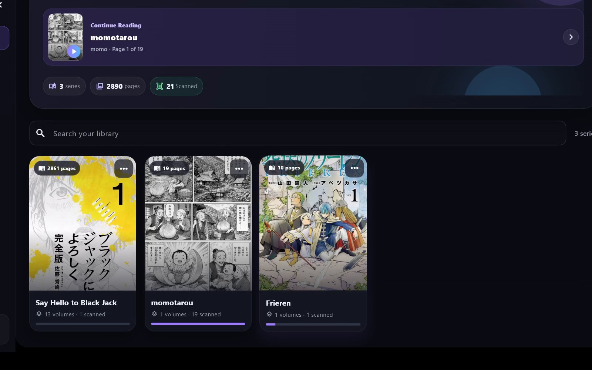Click the momotarou title in Continue Reading
This screenshot has width=592, height=370.
(x=114, y=38)
